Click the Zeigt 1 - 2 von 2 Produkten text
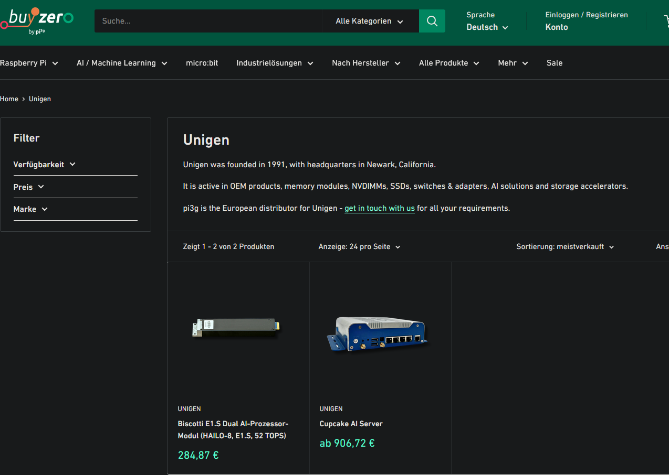 [x=228, y=246]
